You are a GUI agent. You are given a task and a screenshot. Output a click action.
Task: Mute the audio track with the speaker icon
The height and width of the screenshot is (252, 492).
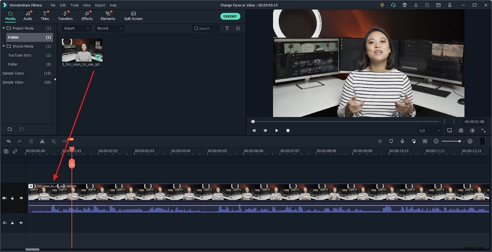[21, 223]
